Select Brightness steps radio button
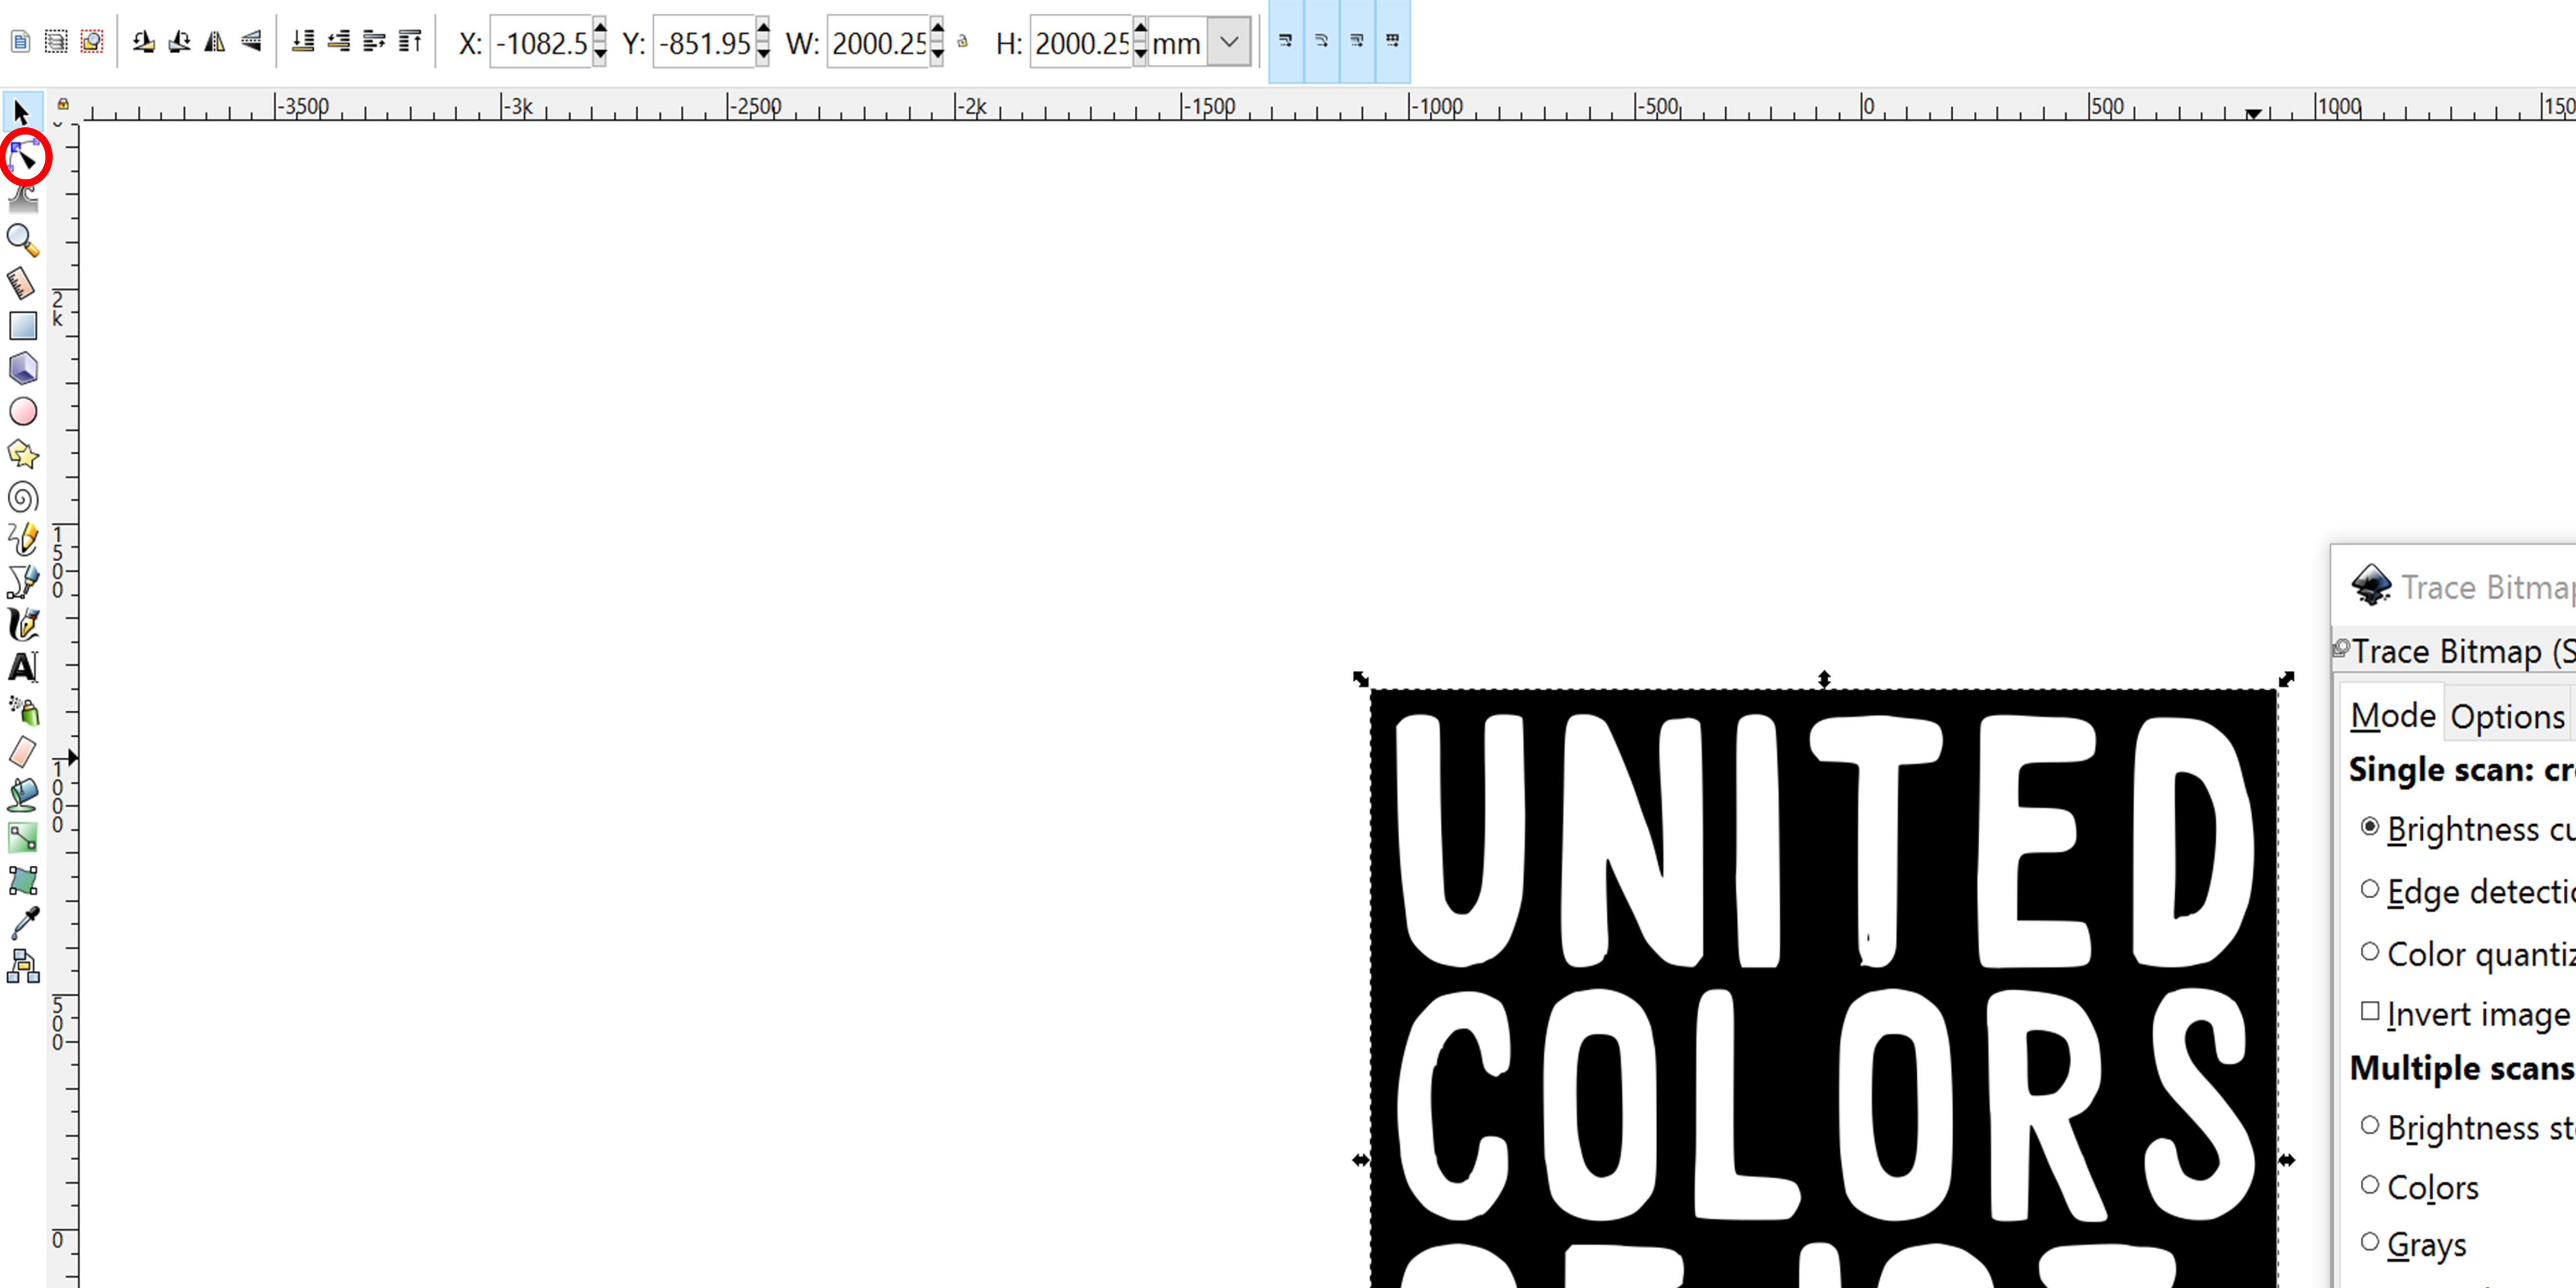 [x=2370, y=1126]
